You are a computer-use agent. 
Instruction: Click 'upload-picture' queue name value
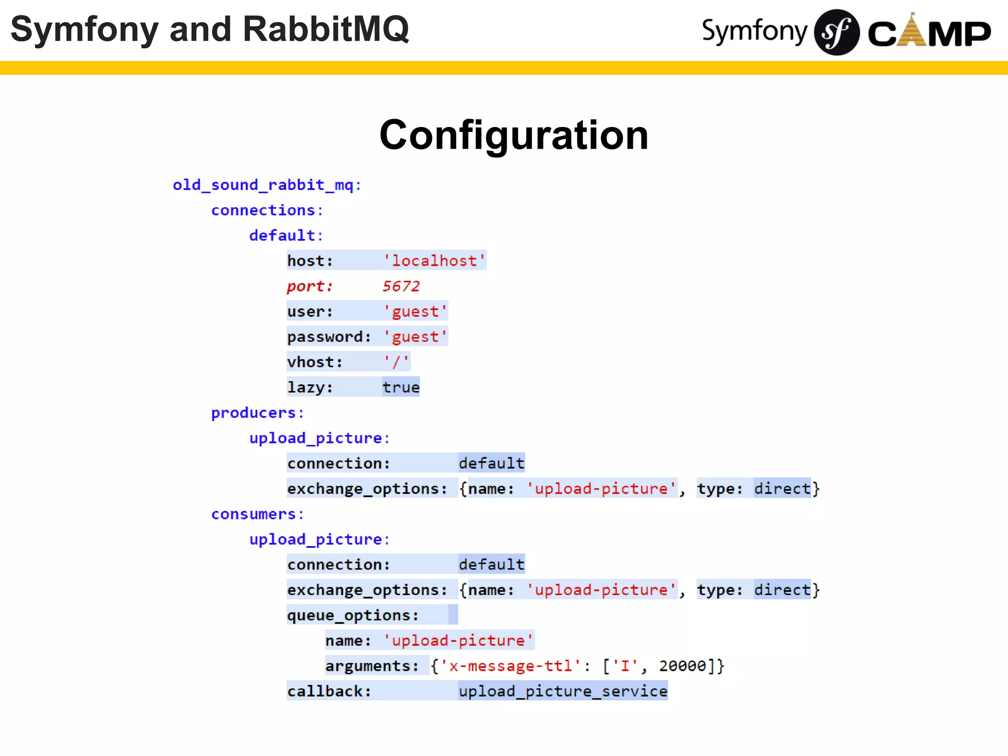[458, 641]
